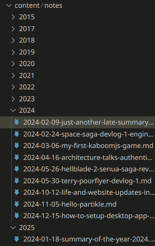Expand the 2022 folder
This screenshot has height=246, width=155.
coord(13,87)
